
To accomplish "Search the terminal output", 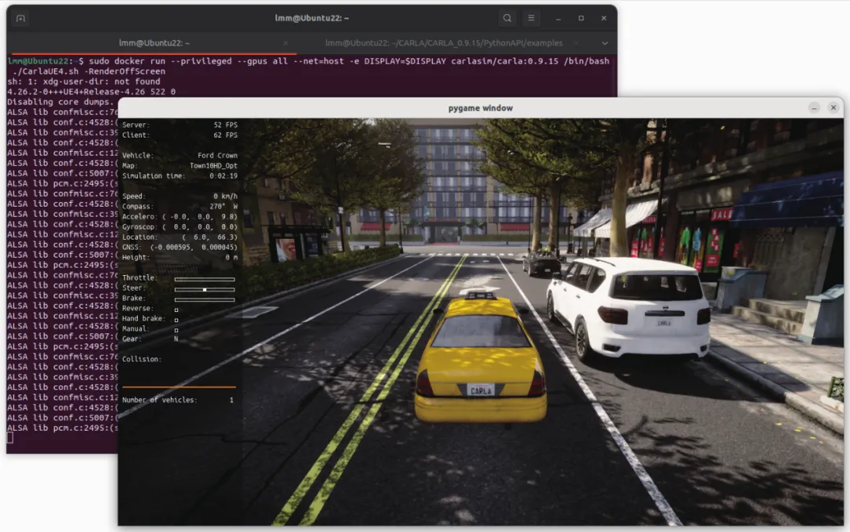I will click(507, 18).
